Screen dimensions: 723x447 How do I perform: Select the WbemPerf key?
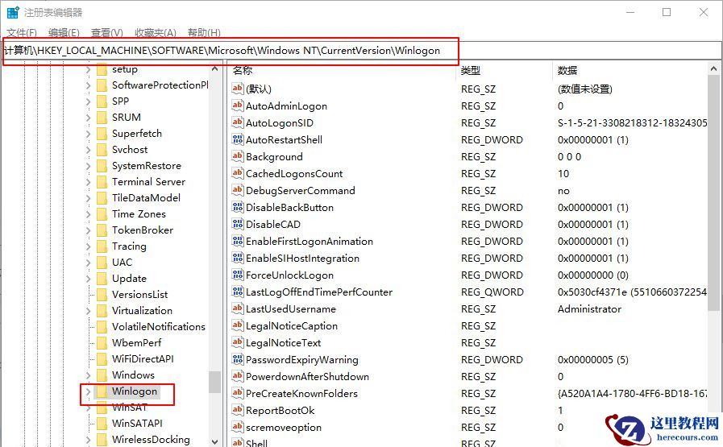tap(136, 343)
